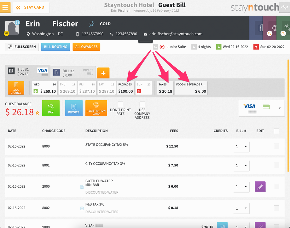Click note icon beside Bottled Water
The width and height of the screenshot is (290, 228).
[x=82, y=187]
